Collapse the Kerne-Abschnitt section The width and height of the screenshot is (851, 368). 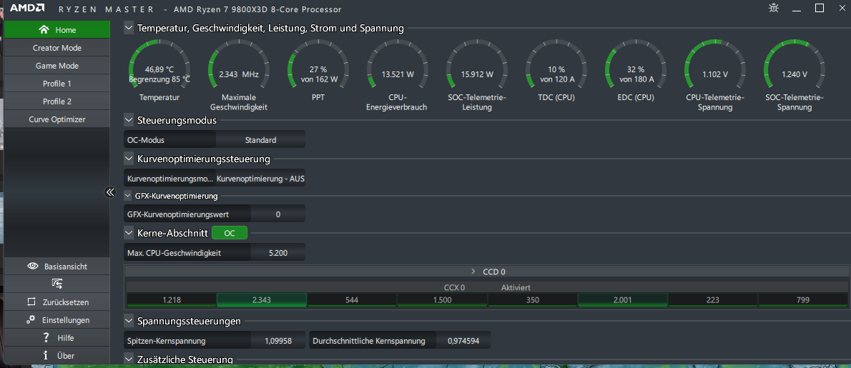(129, 233)
